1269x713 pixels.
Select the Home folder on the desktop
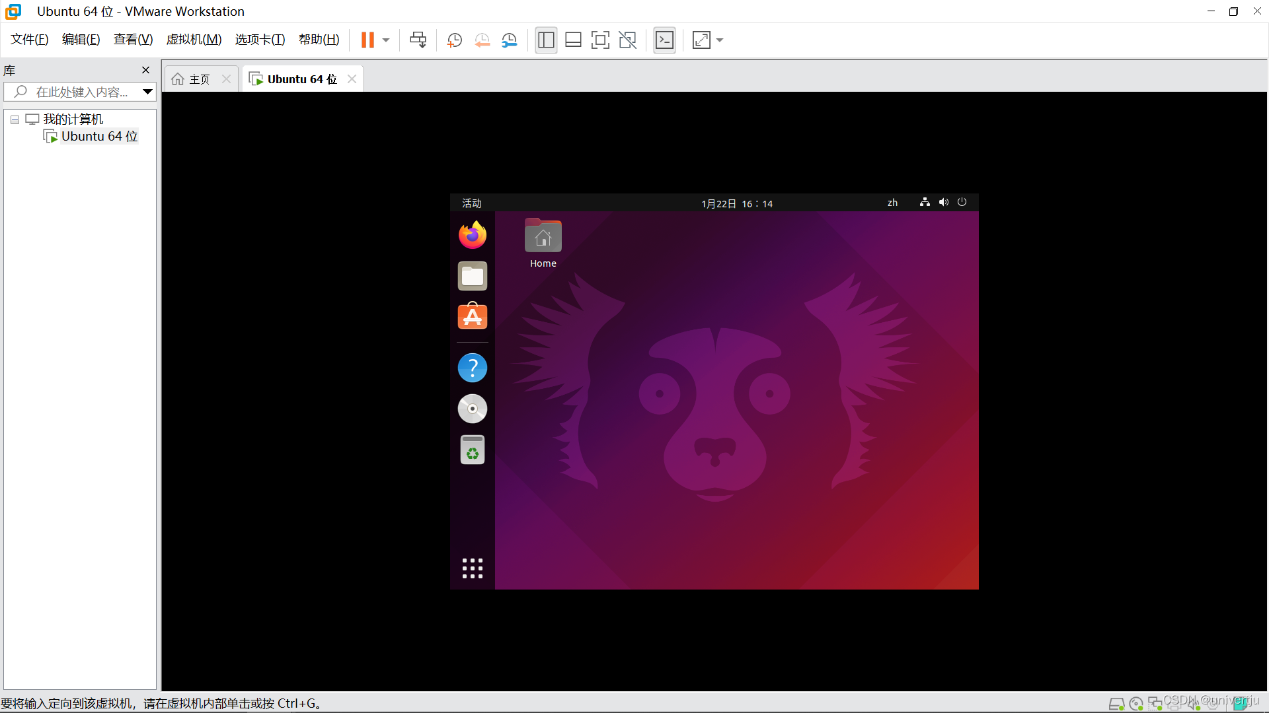[543, 243]
